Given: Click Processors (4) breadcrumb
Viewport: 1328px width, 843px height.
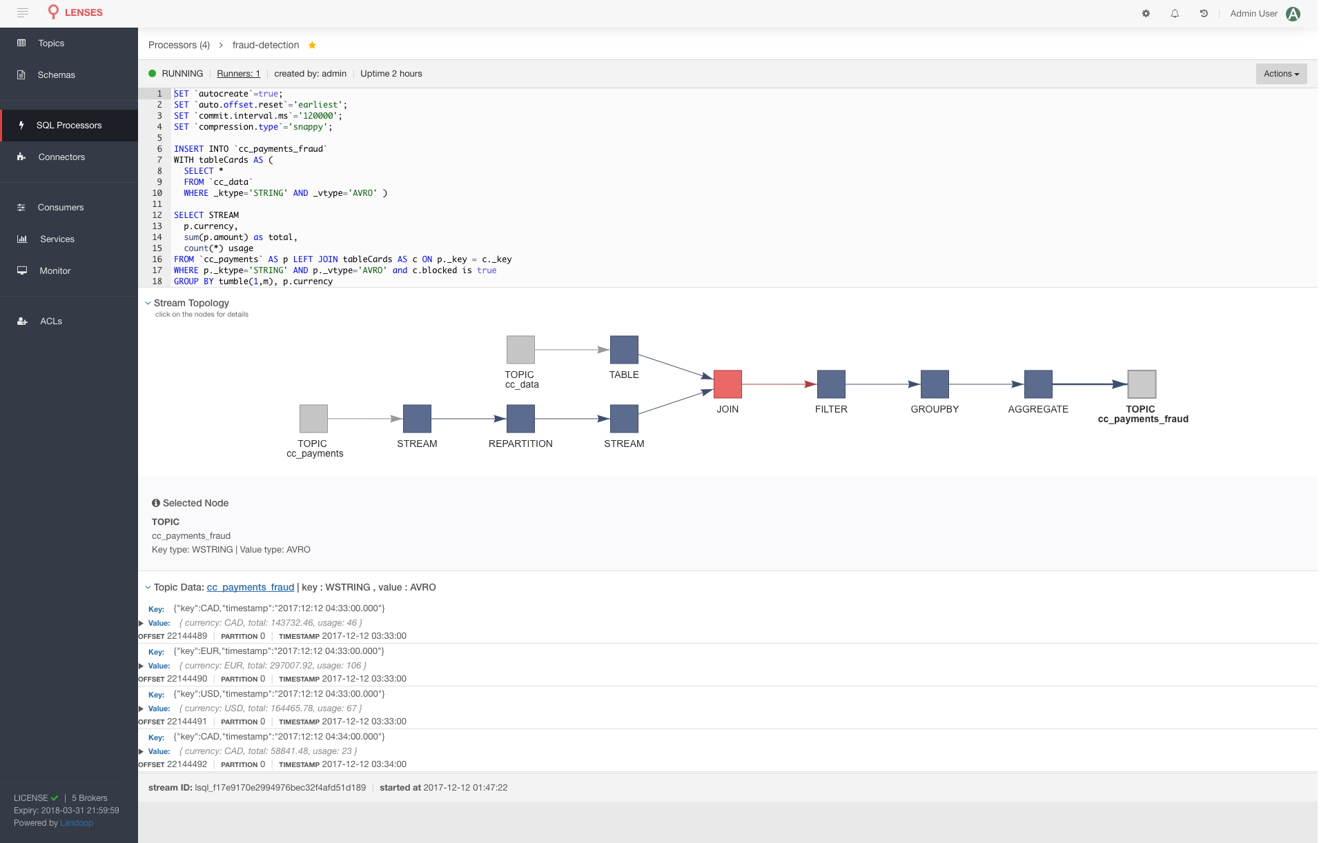Looking at the screenshot, I should pos(179,45).
